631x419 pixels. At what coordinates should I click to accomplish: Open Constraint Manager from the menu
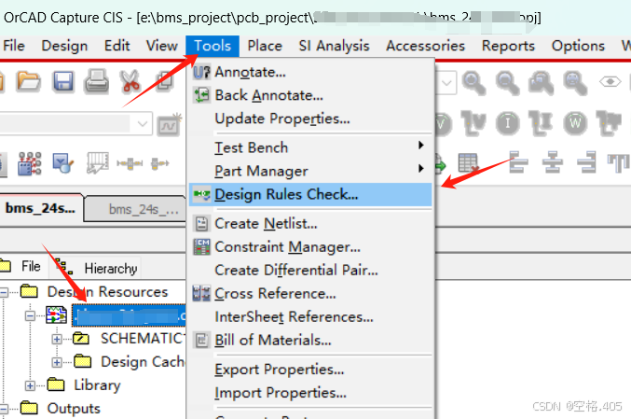point(310,247)
